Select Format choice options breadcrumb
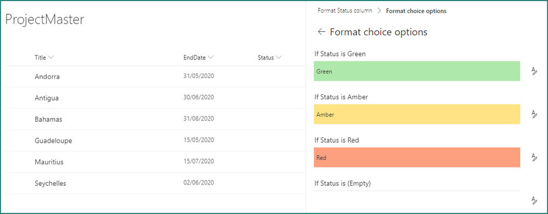The image size is (548, 214). (x=416, y=11)
